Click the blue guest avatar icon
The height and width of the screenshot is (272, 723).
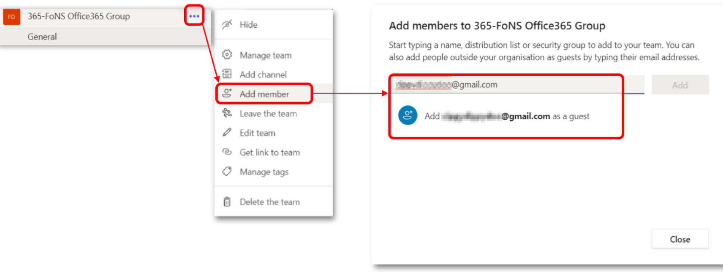point(407,115)
